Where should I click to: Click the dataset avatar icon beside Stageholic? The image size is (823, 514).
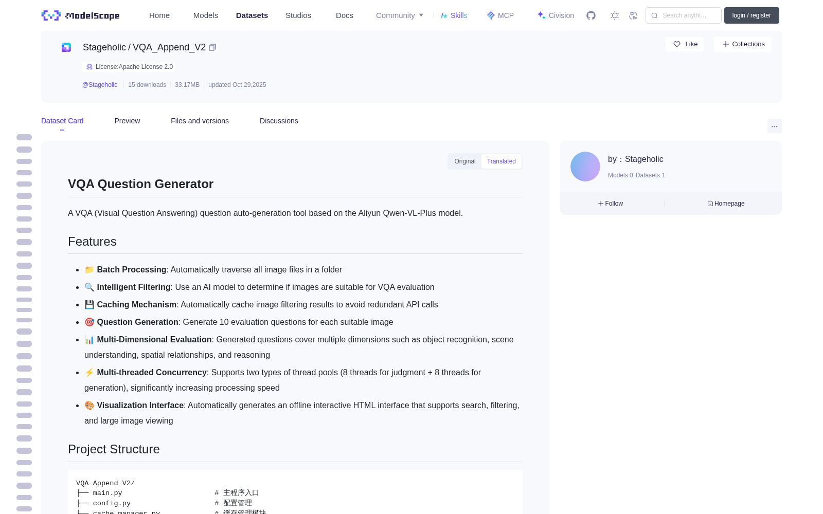coord(66,47)
